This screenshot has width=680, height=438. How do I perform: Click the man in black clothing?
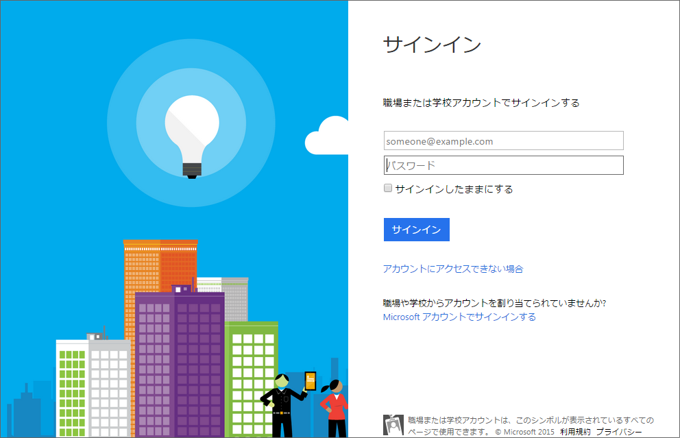point(282,406)
